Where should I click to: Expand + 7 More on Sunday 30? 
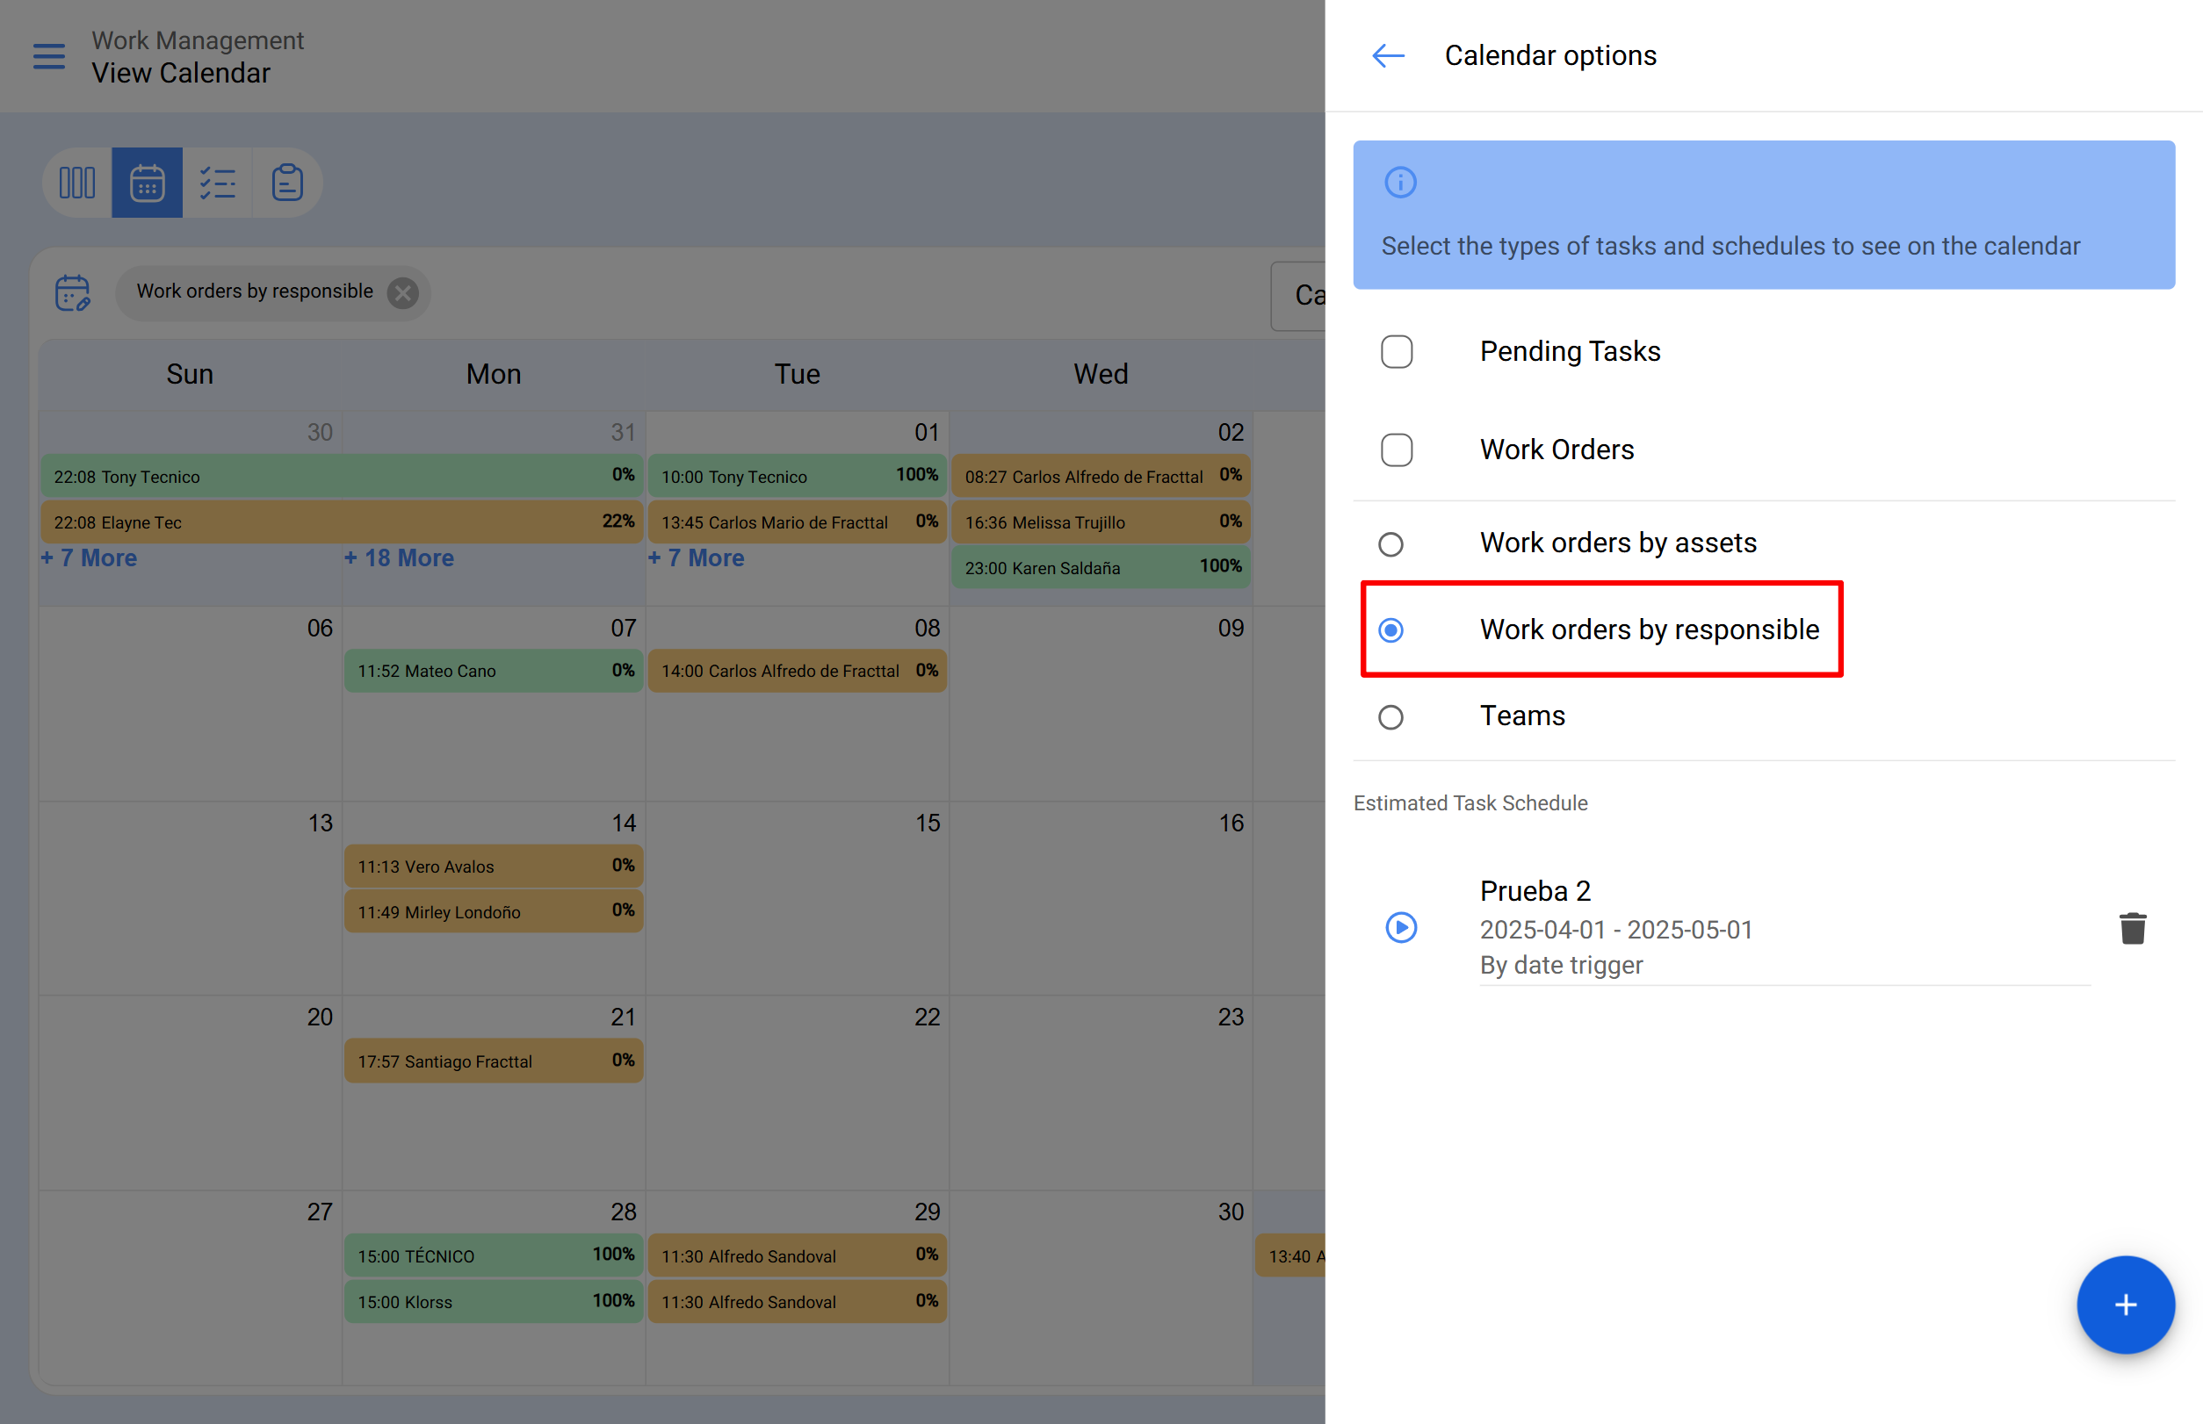89,558
